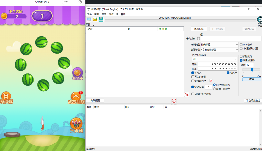Screen dimensions: 262x151
Task: Click 高级选项 in the status bar
Action: click(91, 149)
